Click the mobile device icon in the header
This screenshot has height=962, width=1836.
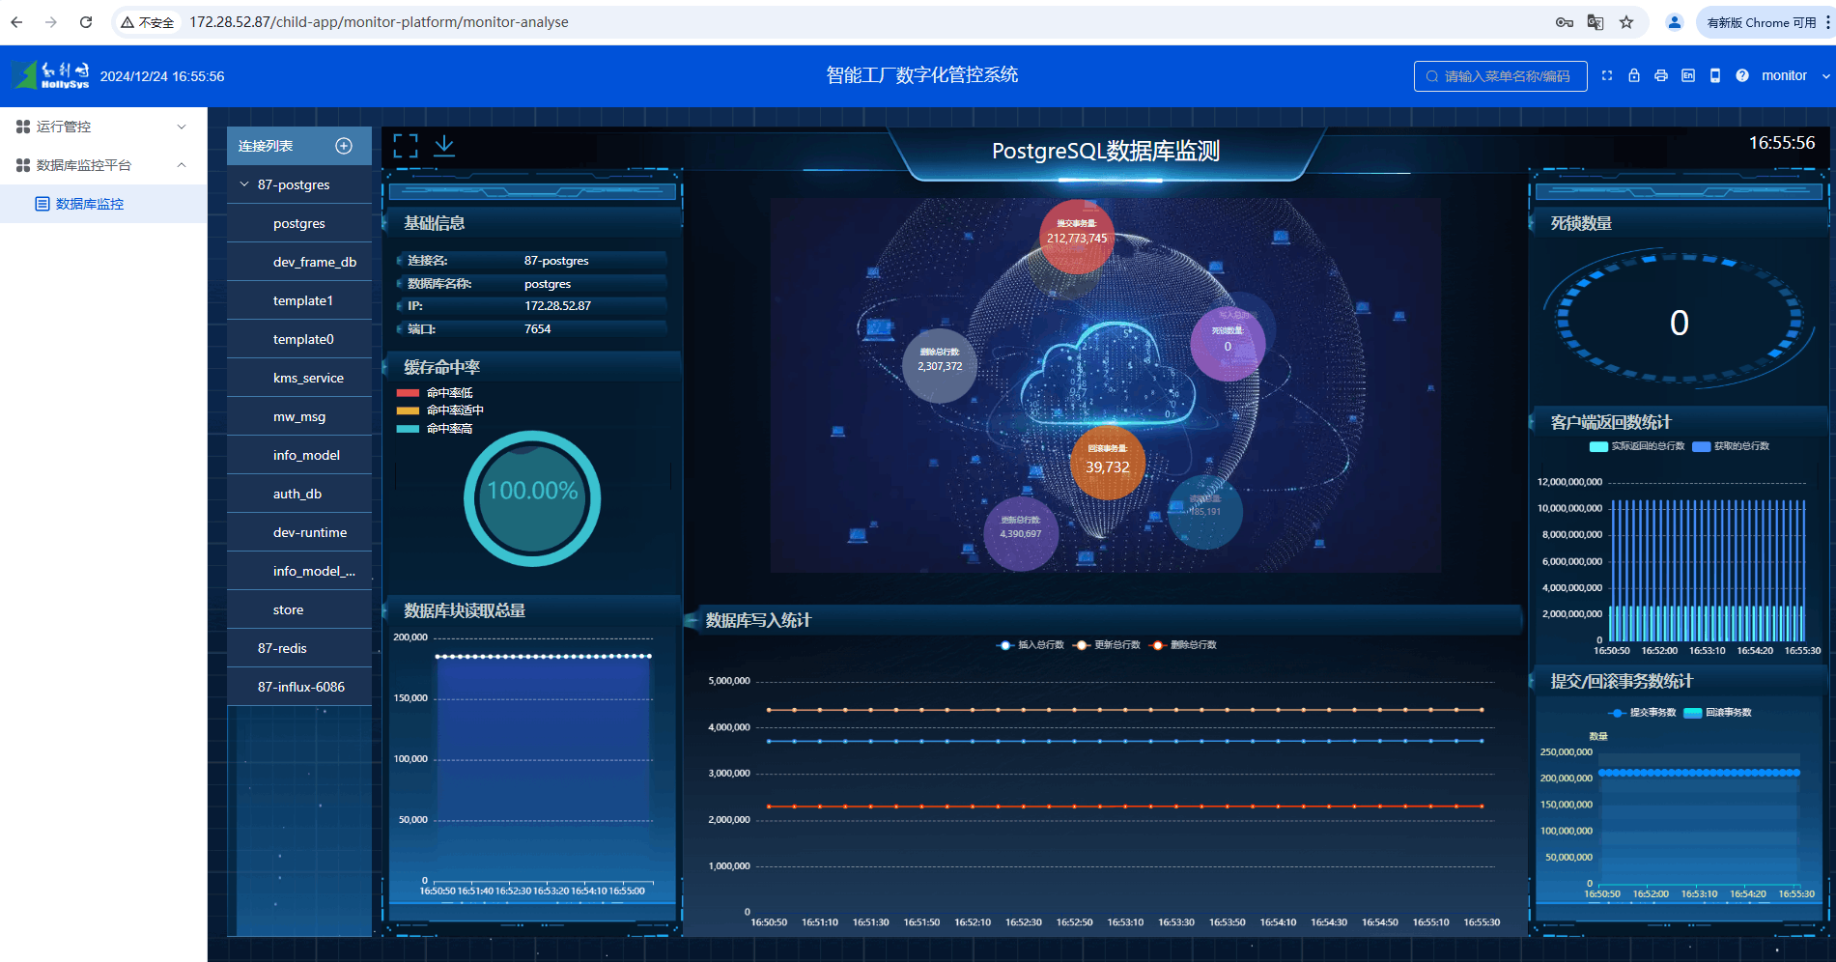coord(1715,75)
